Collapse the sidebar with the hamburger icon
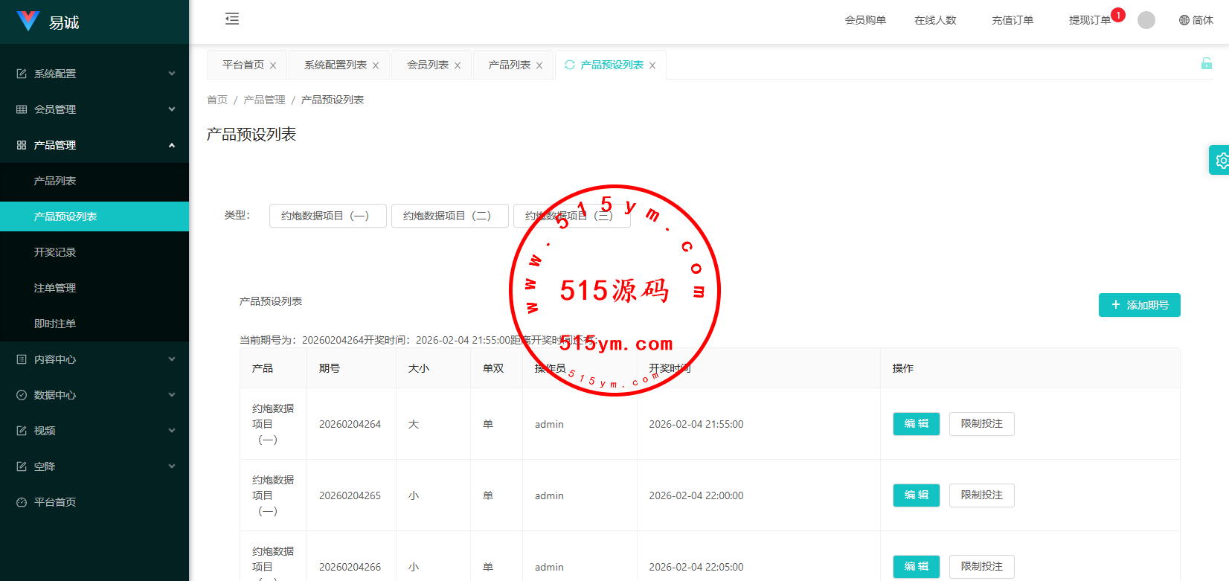The width and height of the screenshot is (1229, 581). pyautogui.click(x=232, y=19)
